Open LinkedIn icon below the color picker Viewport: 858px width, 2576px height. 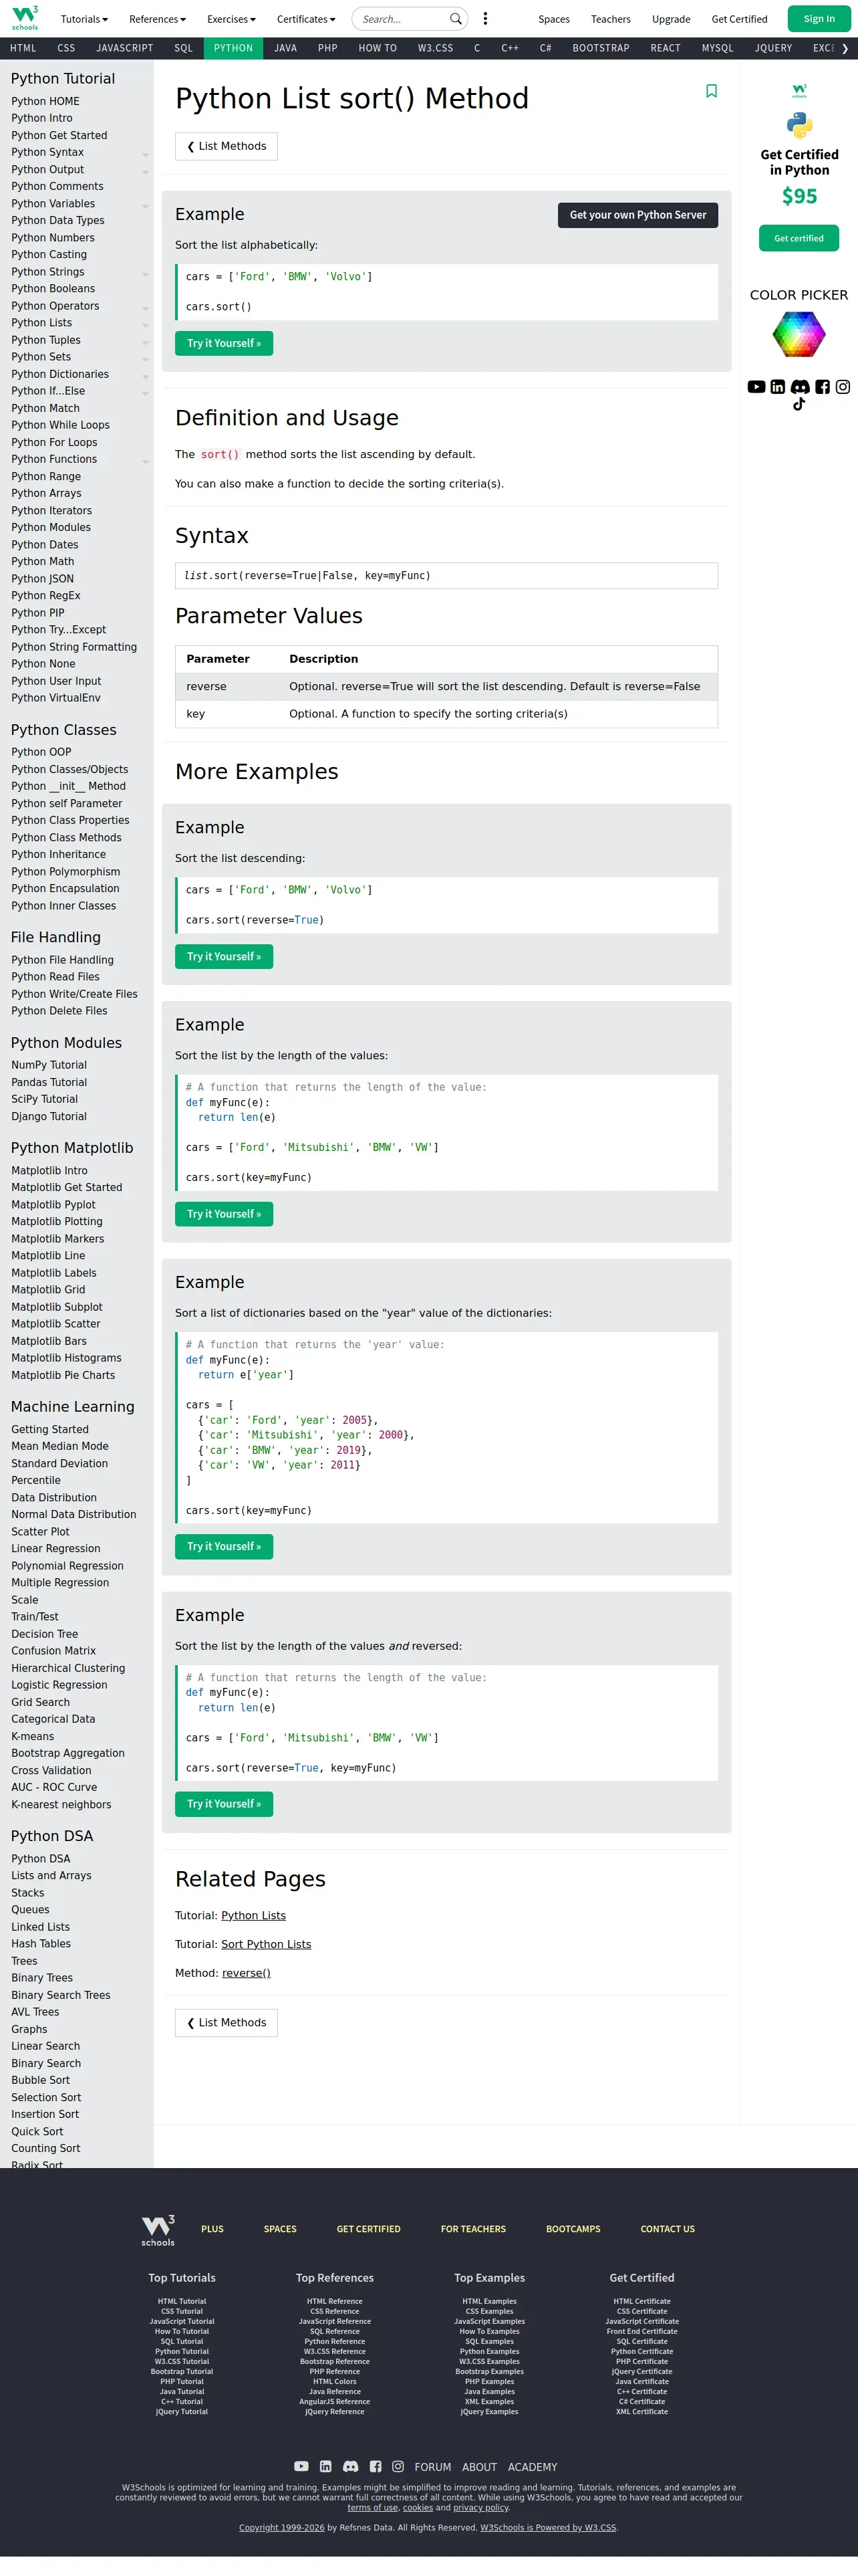tap(777, 387)
